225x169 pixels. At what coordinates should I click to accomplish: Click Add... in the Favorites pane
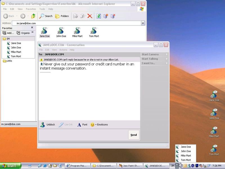pyautogui.click(x=8, y=33)
